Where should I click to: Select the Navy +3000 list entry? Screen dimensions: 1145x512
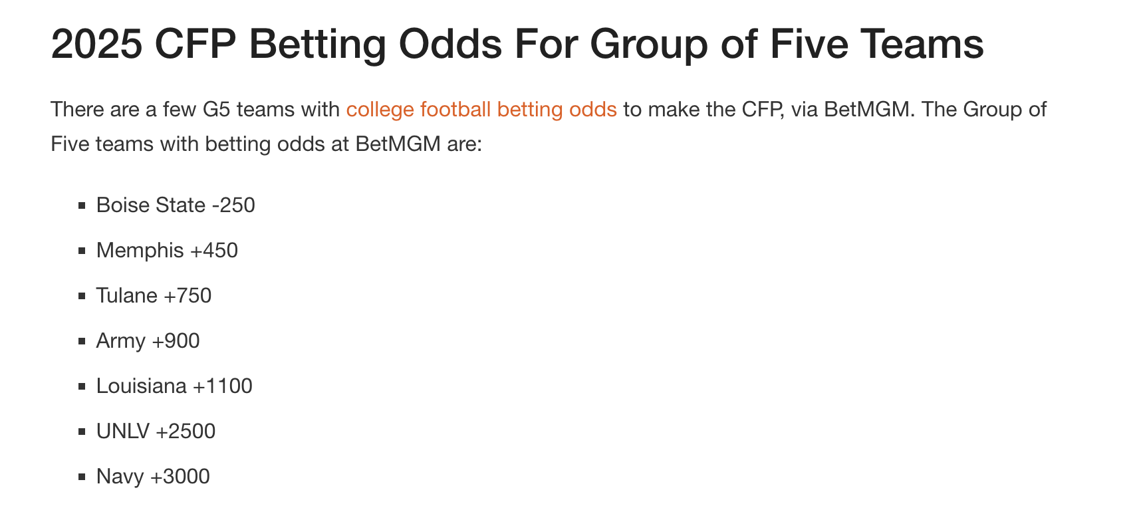click(x=153, y=476)
